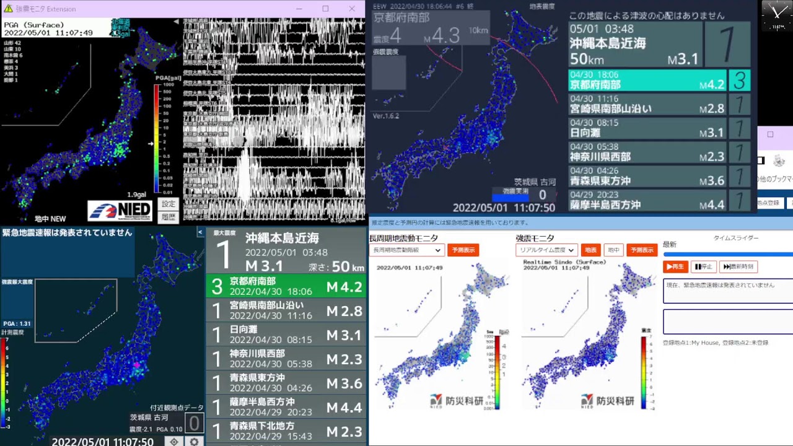This screenshot has height=446, width=793.
Task: Select the 京都府南部 M4.2 entry in green list
Action: pyautogui.click(x=286, y=286)
